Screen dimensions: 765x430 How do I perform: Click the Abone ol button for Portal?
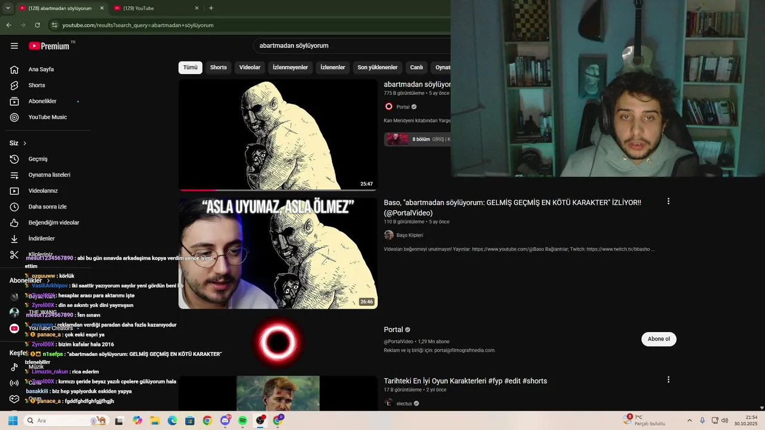click(659, 339)
